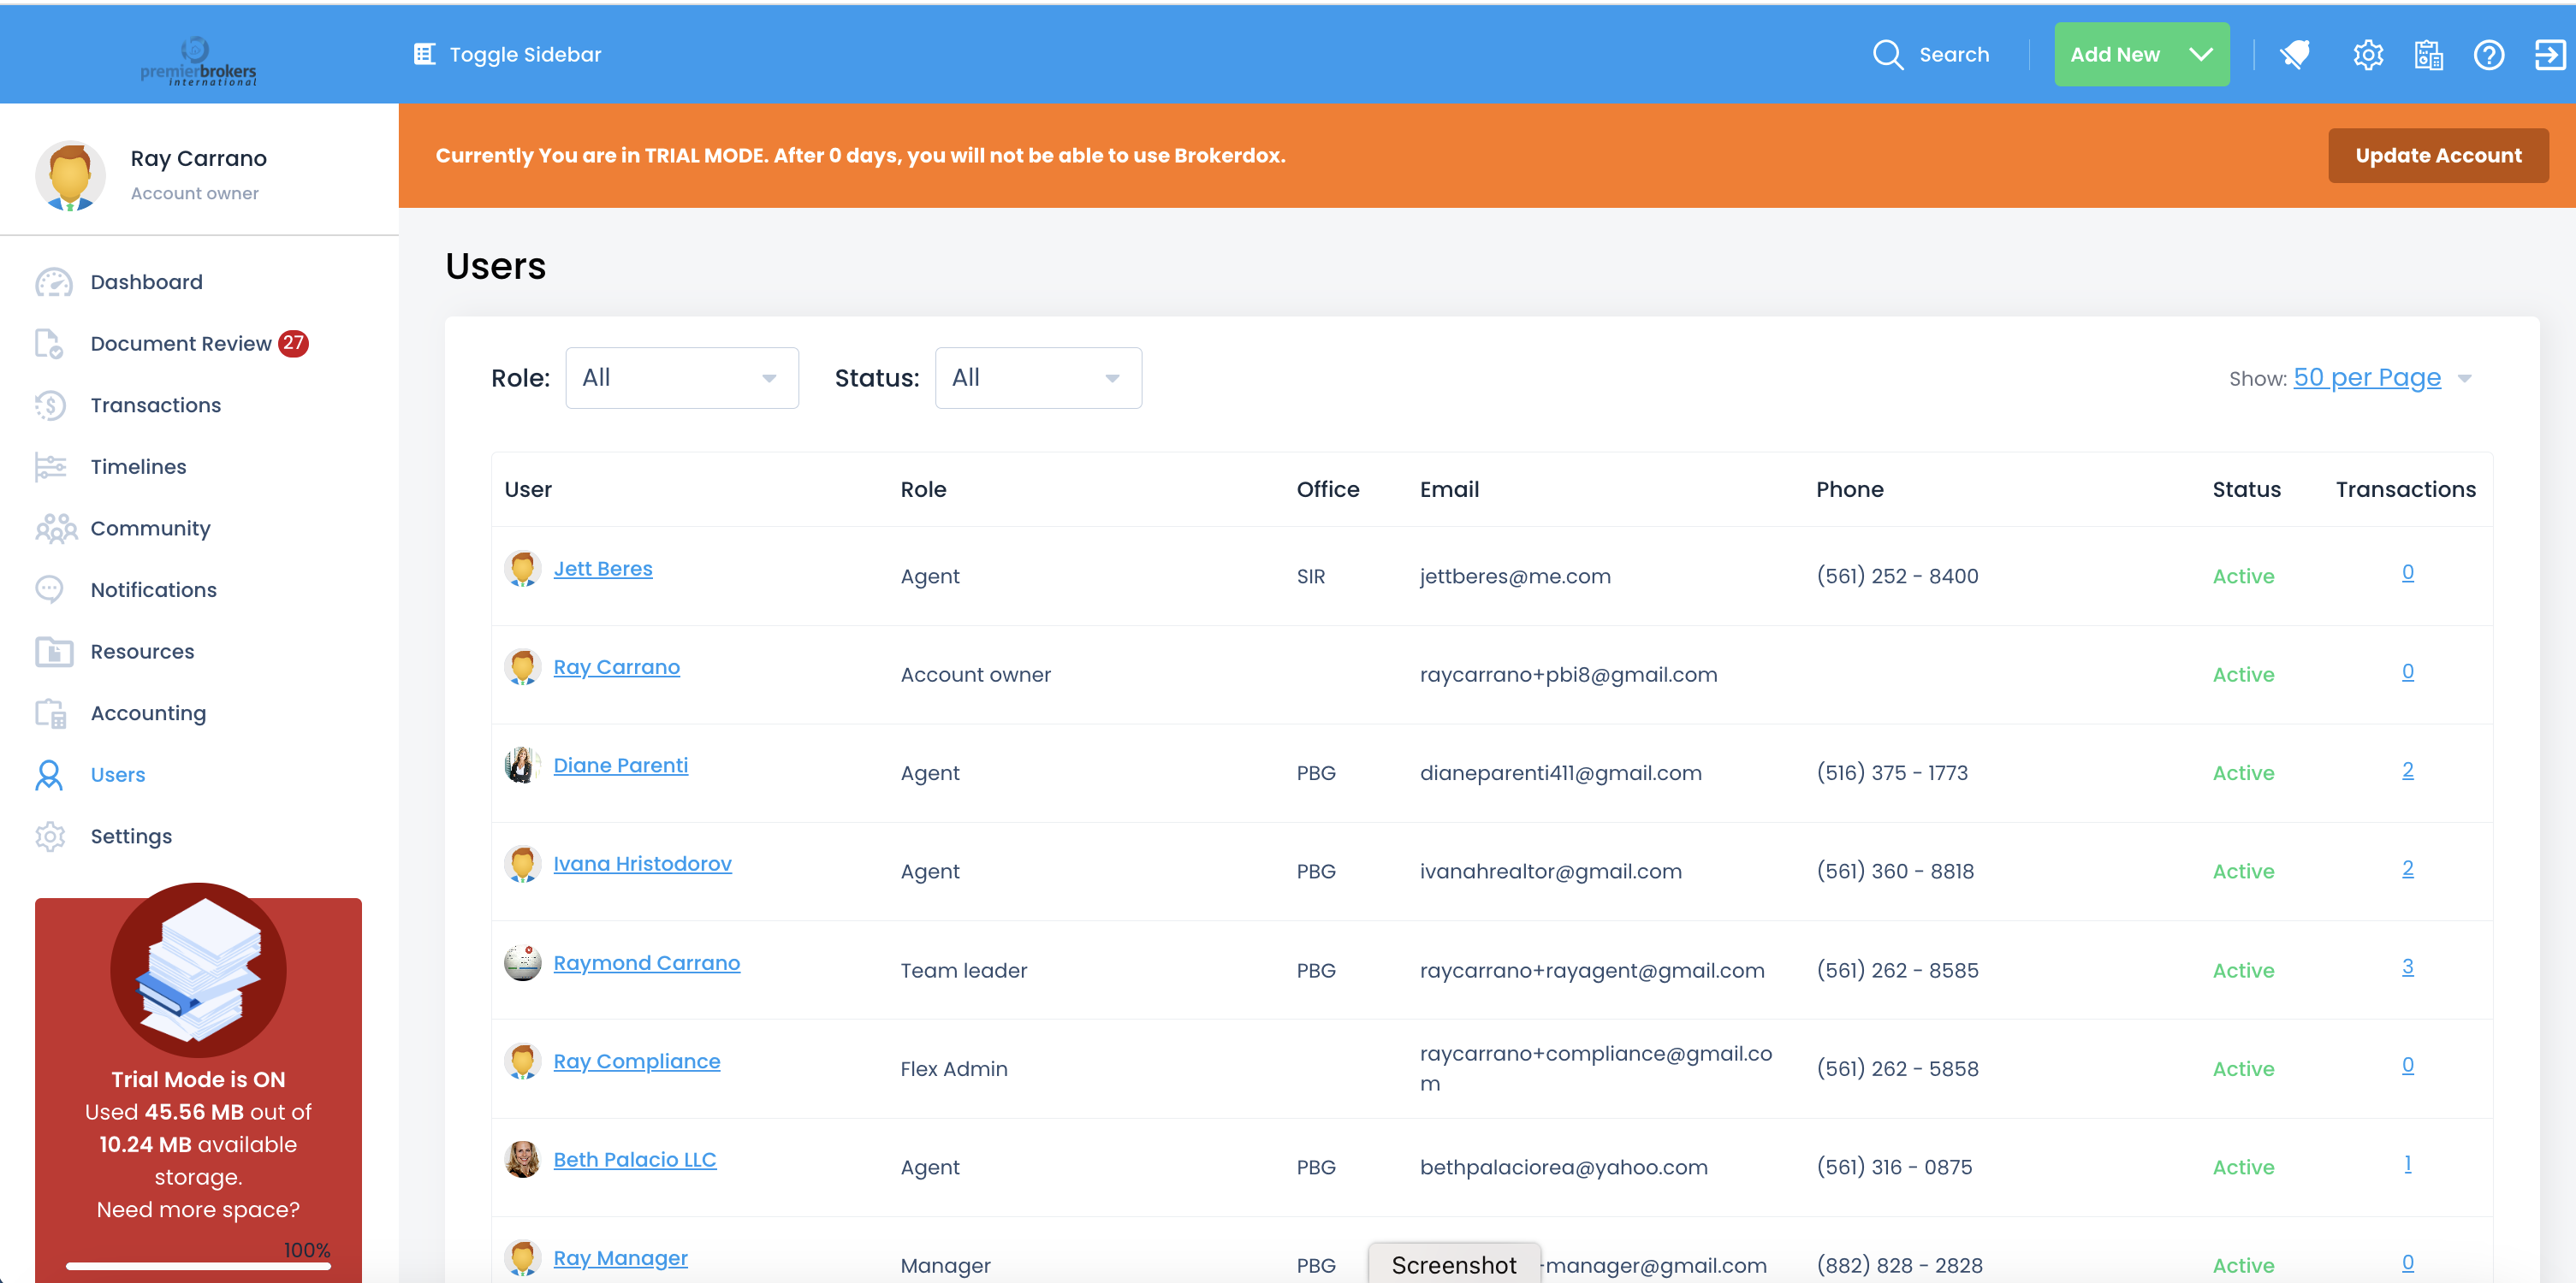Click the Users person icon in sidebar
The width and height of the screenshot is (2576, 1283).
pyautogui.click(x=49, y=776)
